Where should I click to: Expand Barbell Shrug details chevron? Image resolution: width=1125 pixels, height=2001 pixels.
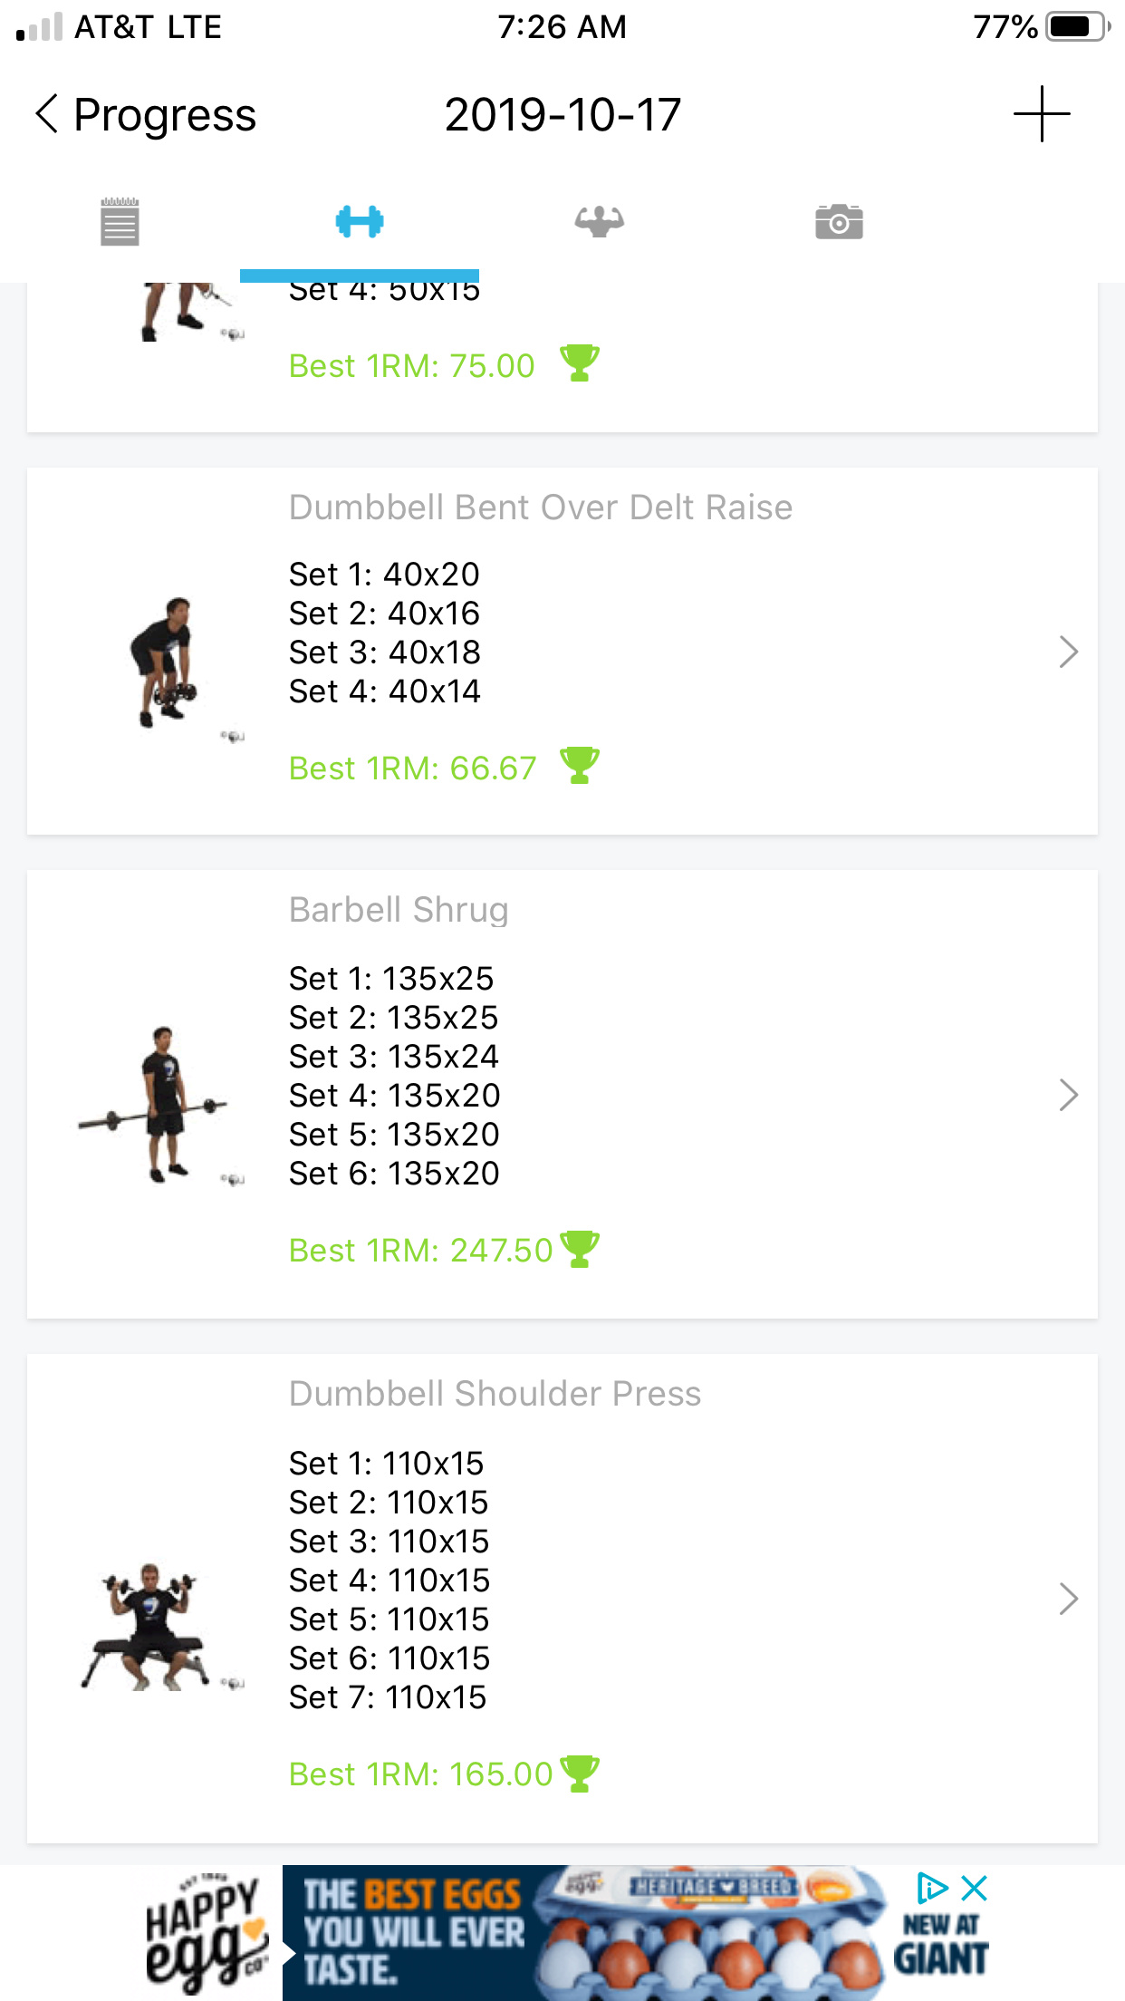coord(1068,1095)
